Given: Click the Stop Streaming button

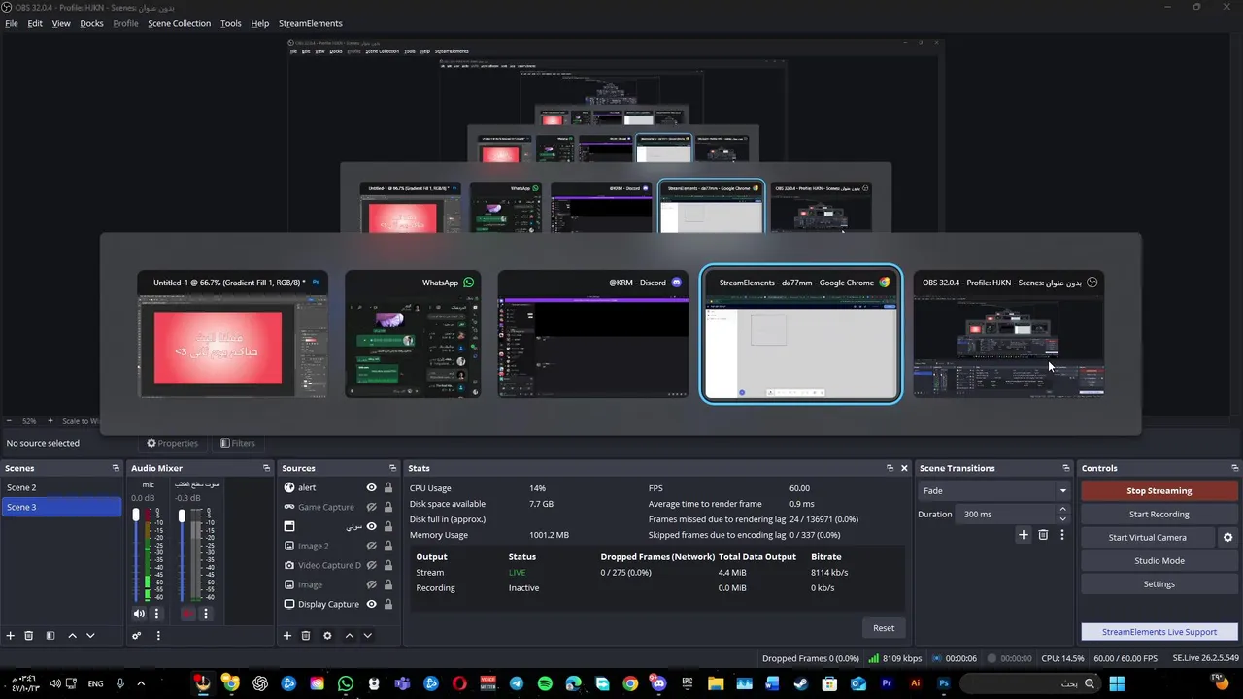Looking at the screenshot, I should click(1159, 490).
